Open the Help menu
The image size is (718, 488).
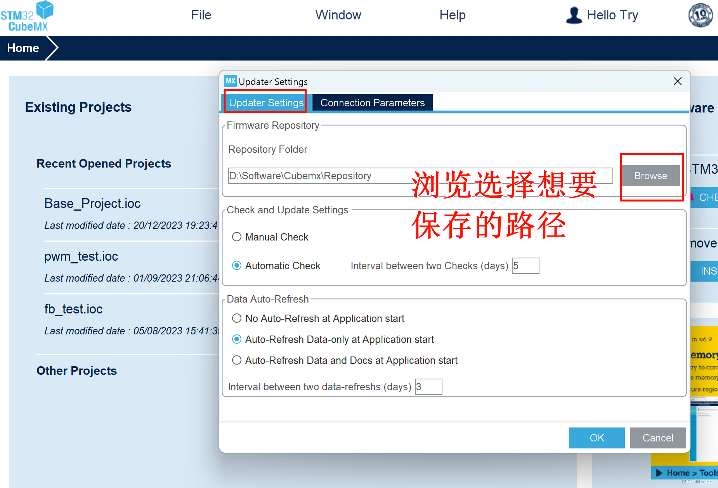tap(452, 15)
